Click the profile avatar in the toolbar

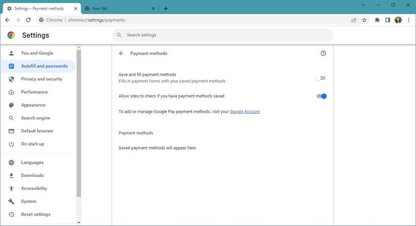point(398,20)
